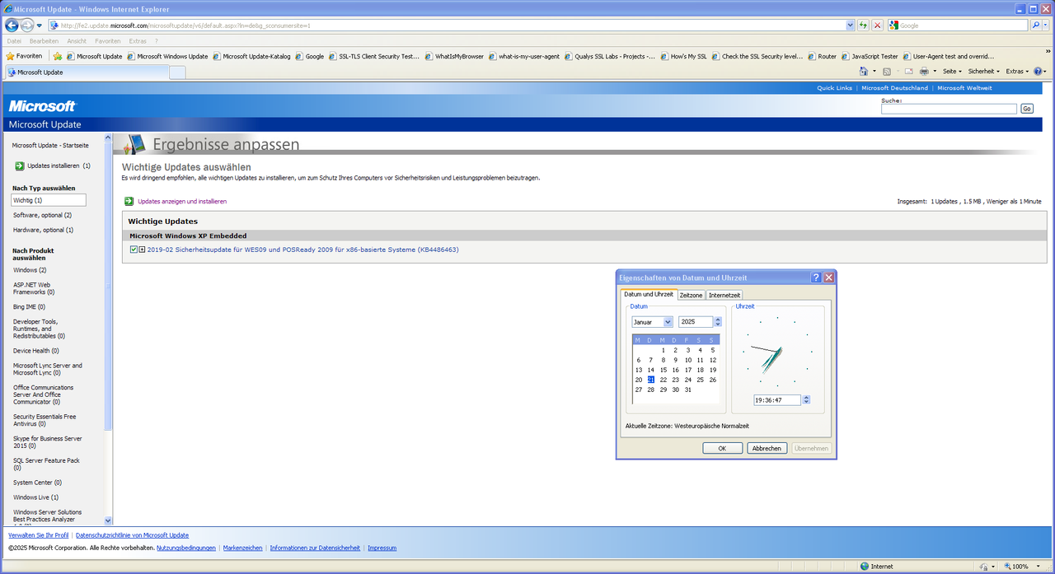Screen dimensions: 1055x574
Task: Expand details of the KB4486463 update
Action: (142, 250)
